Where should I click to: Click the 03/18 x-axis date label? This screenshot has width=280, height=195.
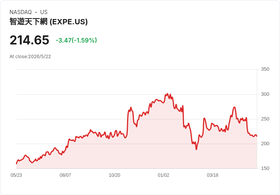tap(213, 175)
